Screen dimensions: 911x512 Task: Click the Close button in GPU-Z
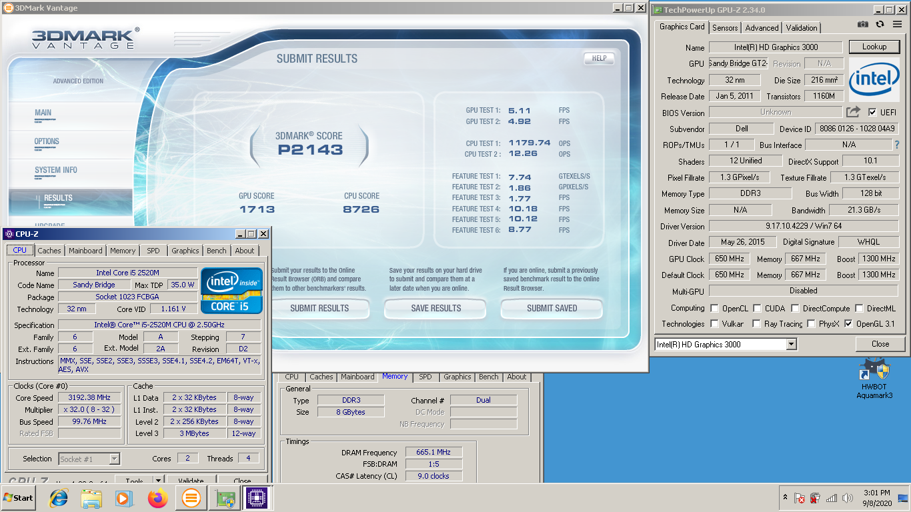point(880,344)
